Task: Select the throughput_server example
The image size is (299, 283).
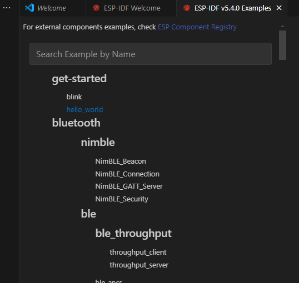Action: (x=139, y=265)
